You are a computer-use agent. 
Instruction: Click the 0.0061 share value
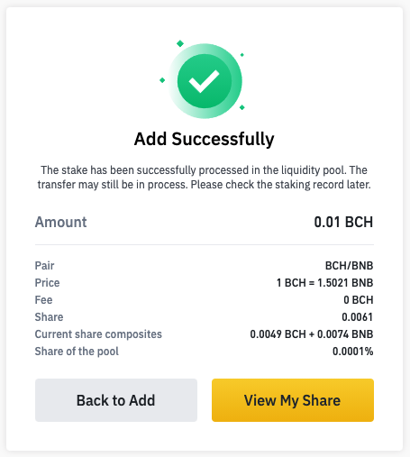(358, 317)
